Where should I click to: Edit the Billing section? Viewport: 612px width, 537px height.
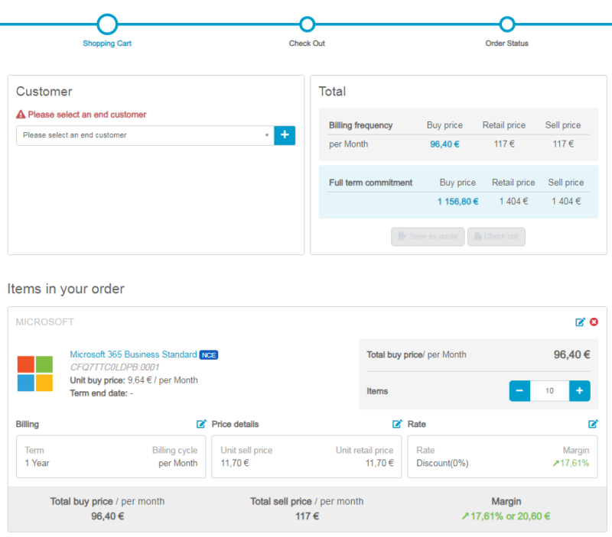[201, 424]
